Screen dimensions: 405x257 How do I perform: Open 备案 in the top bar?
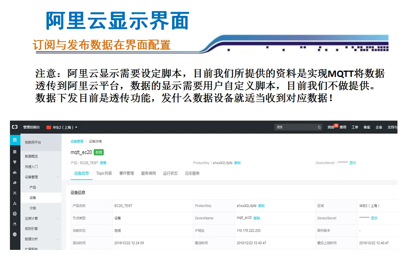367,127
